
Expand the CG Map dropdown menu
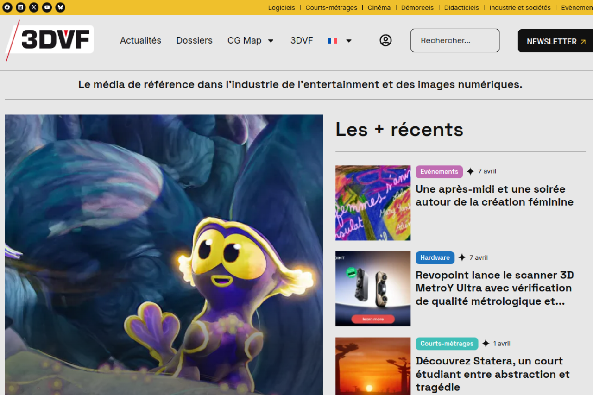tap(271, 41)
